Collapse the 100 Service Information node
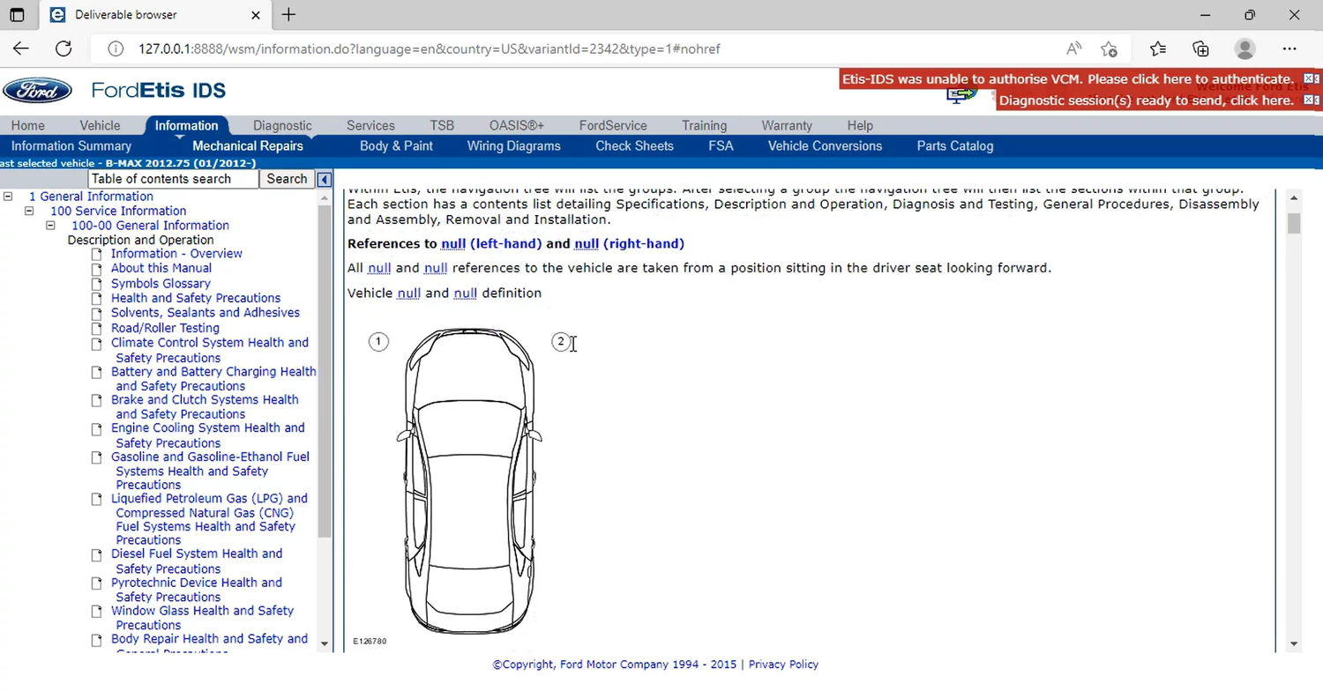 click(29, 212)
